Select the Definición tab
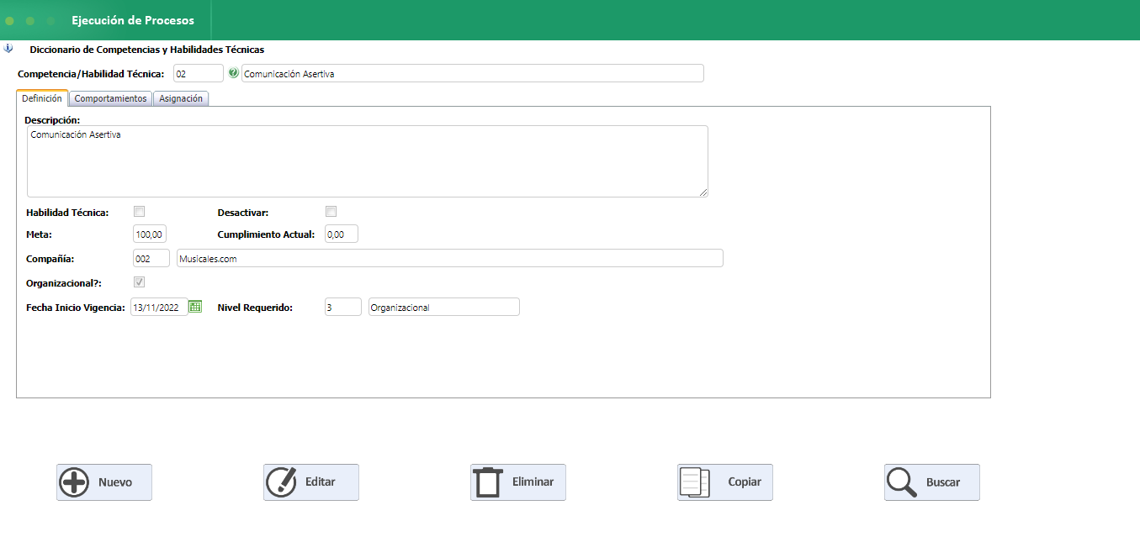This screenshot has width=1140, height=558. (x=42, y=98)
